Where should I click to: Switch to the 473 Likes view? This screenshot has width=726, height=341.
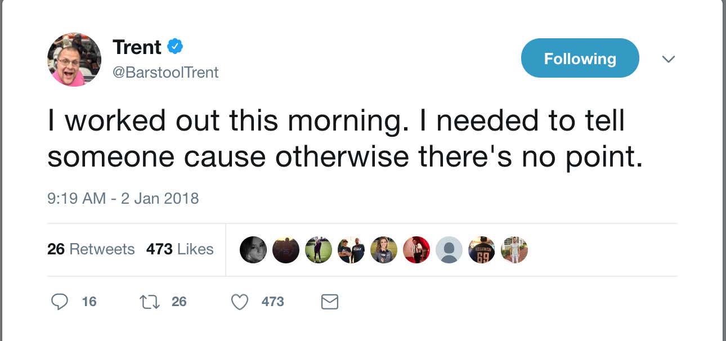pos(180,249)
